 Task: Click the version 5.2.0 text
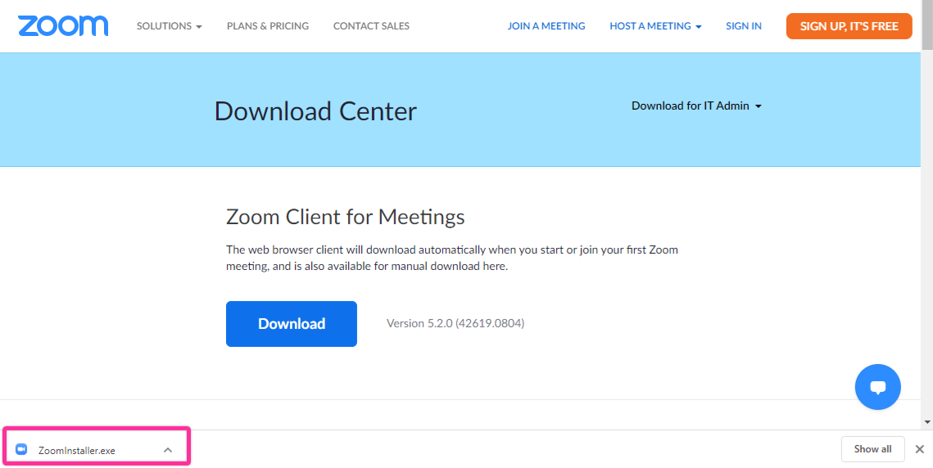455,323
